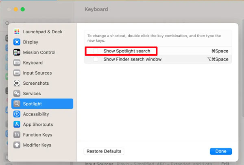The height and width of the screenshot is (165, 244).
Task: Switch to the Keyboard shortcuts category
Action: coord(33,63)
